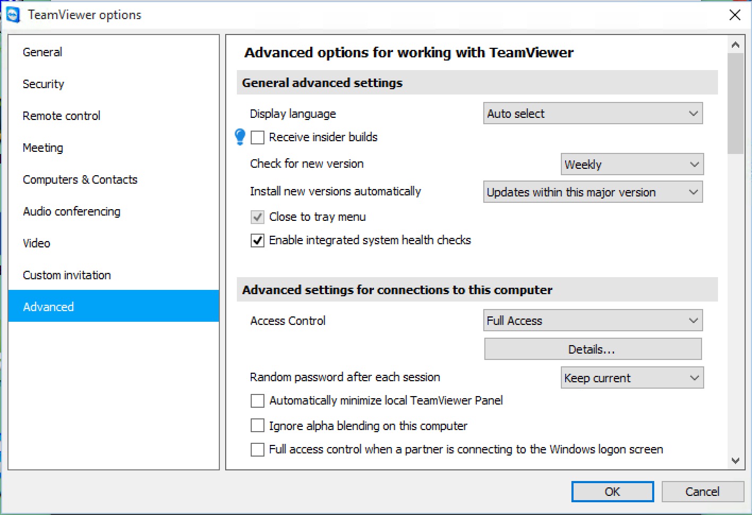The width and height of the screenshot is (752, 515).
Task: Open the Security settings category
Action: (x=114, y=84)
